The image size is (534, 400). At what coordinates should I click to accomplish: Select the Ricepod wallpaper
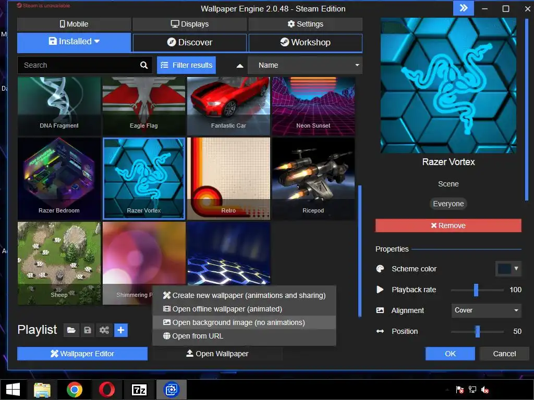(x=313, y=179)
